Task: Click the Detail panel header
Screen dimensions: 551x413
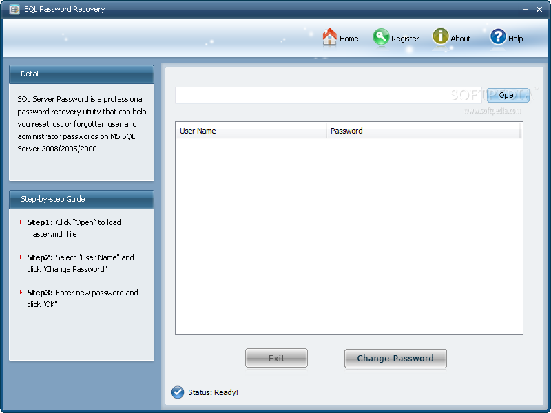Action: click(x=81, y=74)
